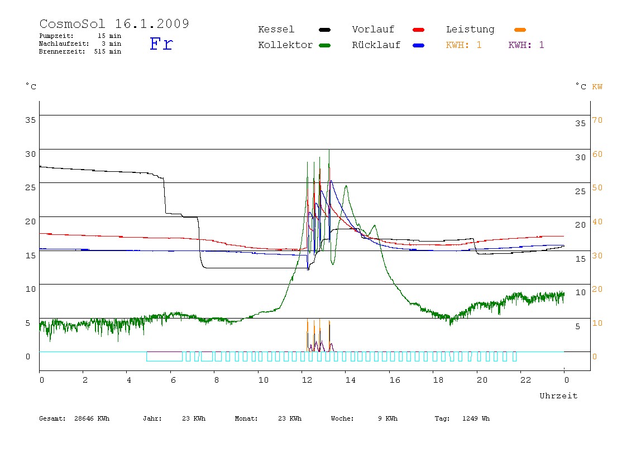Click the black Kessel legend swatch
This screenshot has width=641, height=453.
[x=324, y=30]
